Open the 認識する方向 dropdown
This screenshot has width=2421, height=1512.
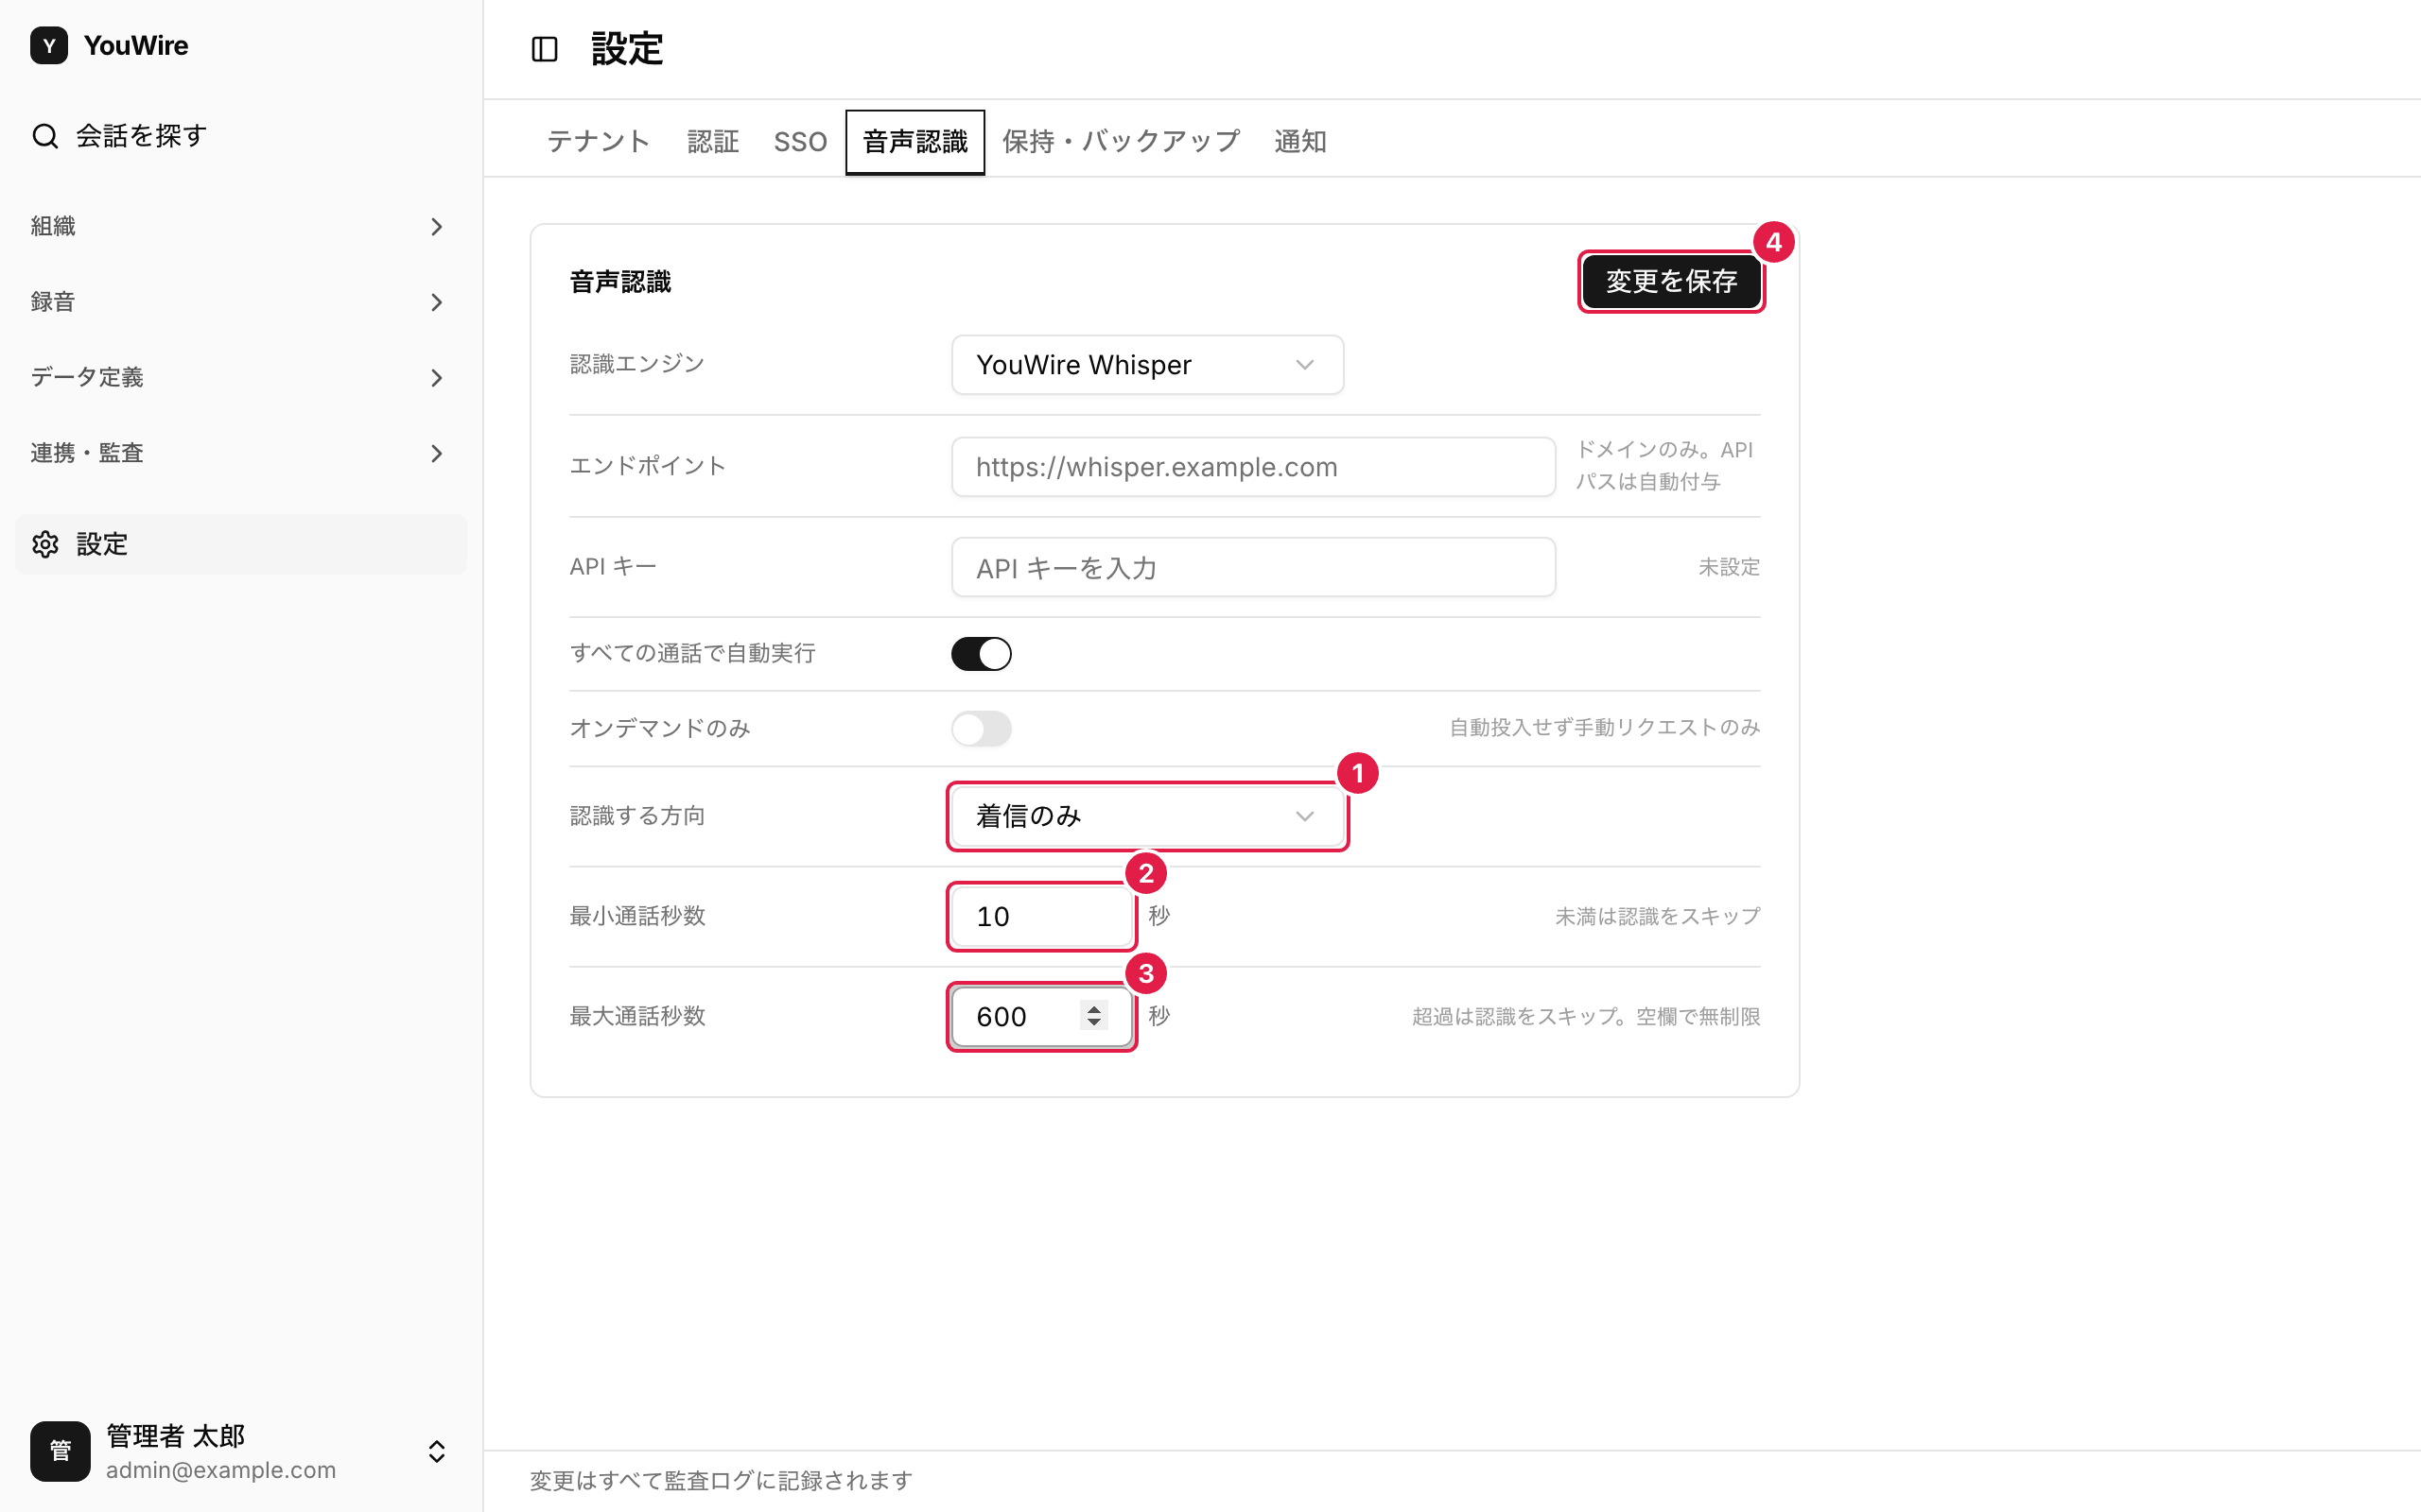tap(1146, 816)
